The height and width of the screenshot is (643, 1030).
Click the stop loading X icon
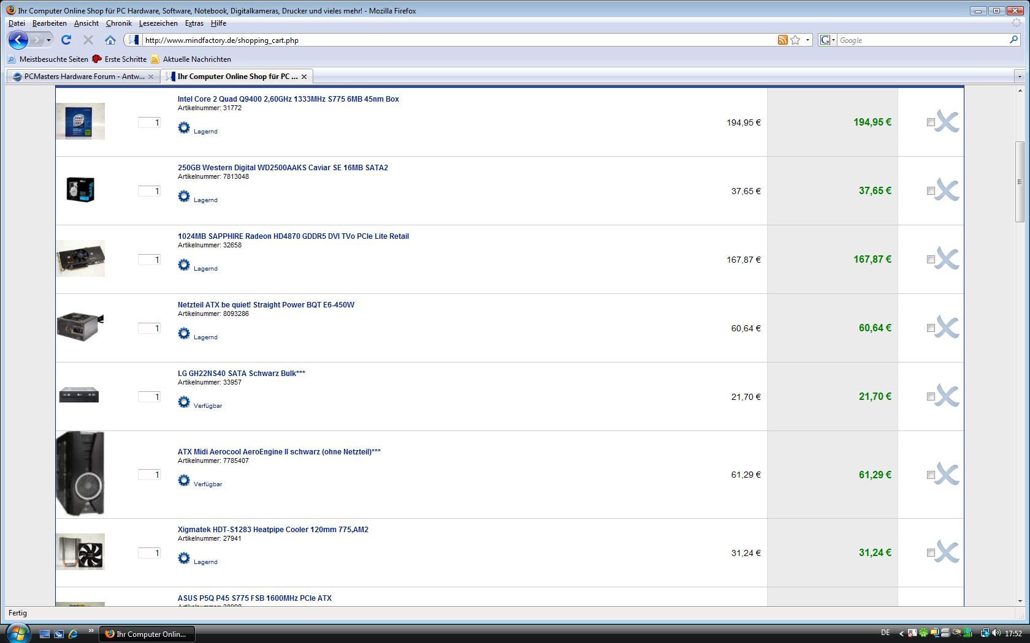[x=88, y=40]
